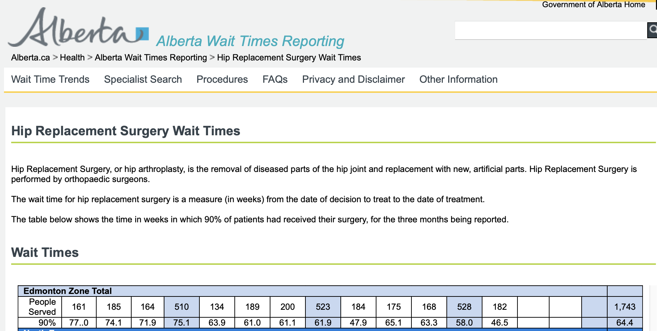Click inside the search input field
Image resolution: width=657 pixels, height=331 pixels.
551,30
